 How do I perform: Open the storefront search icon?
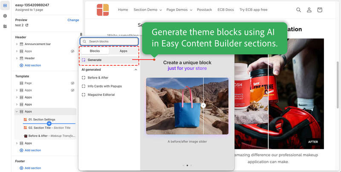[298, 10]
